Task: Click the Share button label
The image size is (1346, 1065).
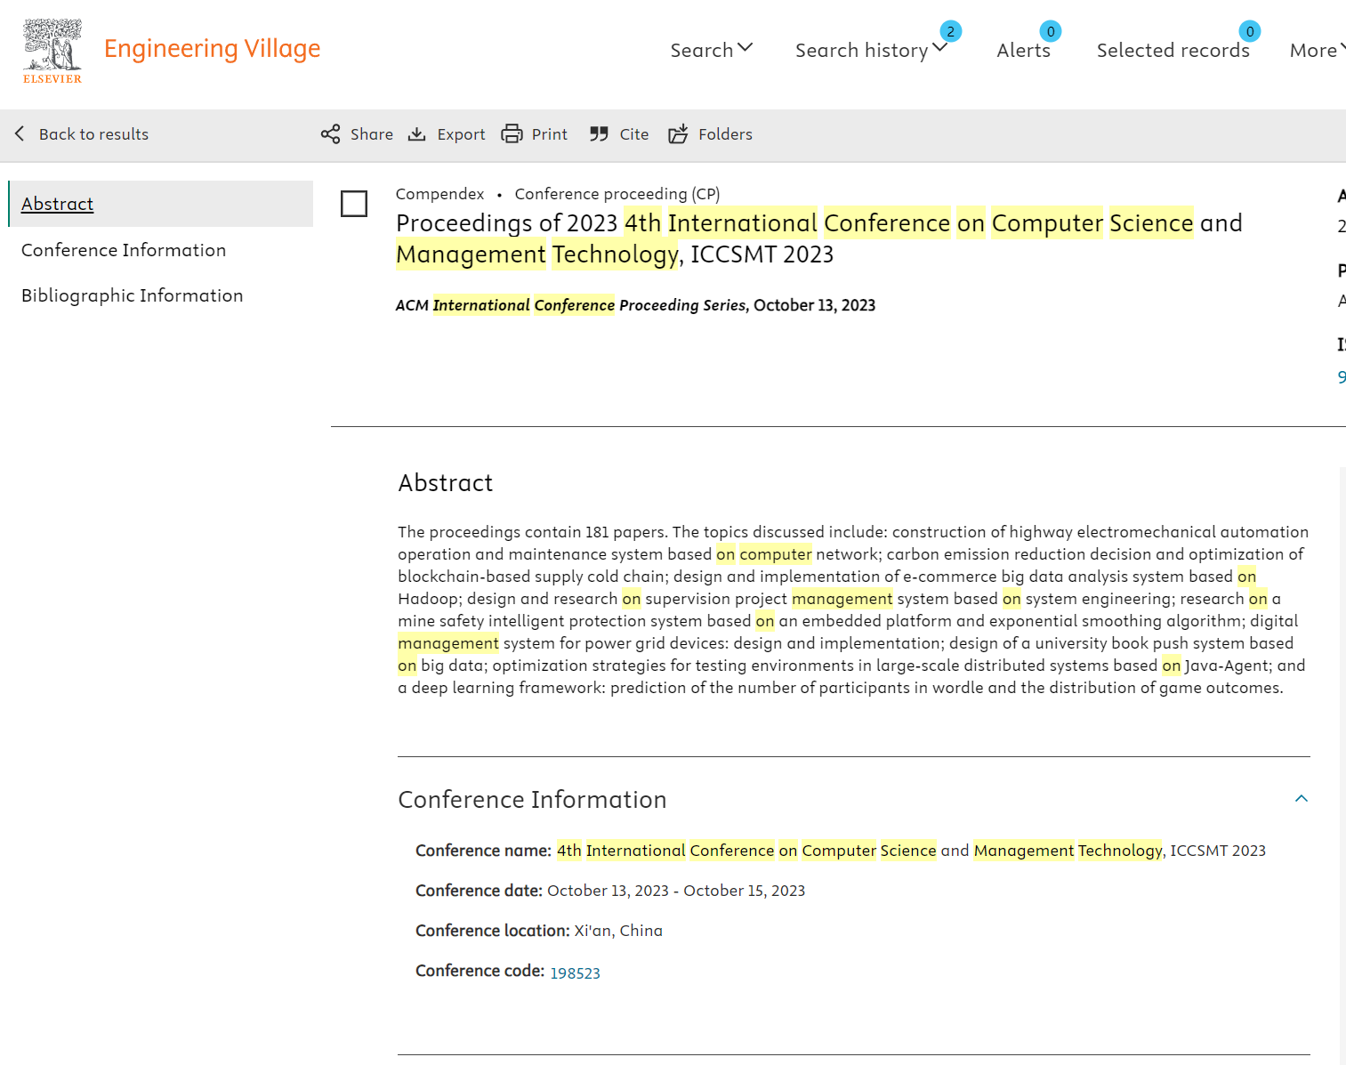Action: (x=372, y=134)
